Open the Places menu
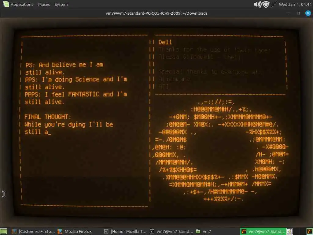313x235 pixels. (x=44, y=4)
